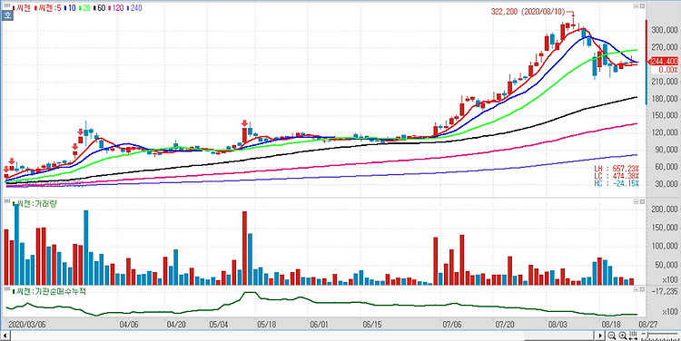Click the 300,000 price axis label
The width and height of the screenshot is (681, 341).
(664, 30)
